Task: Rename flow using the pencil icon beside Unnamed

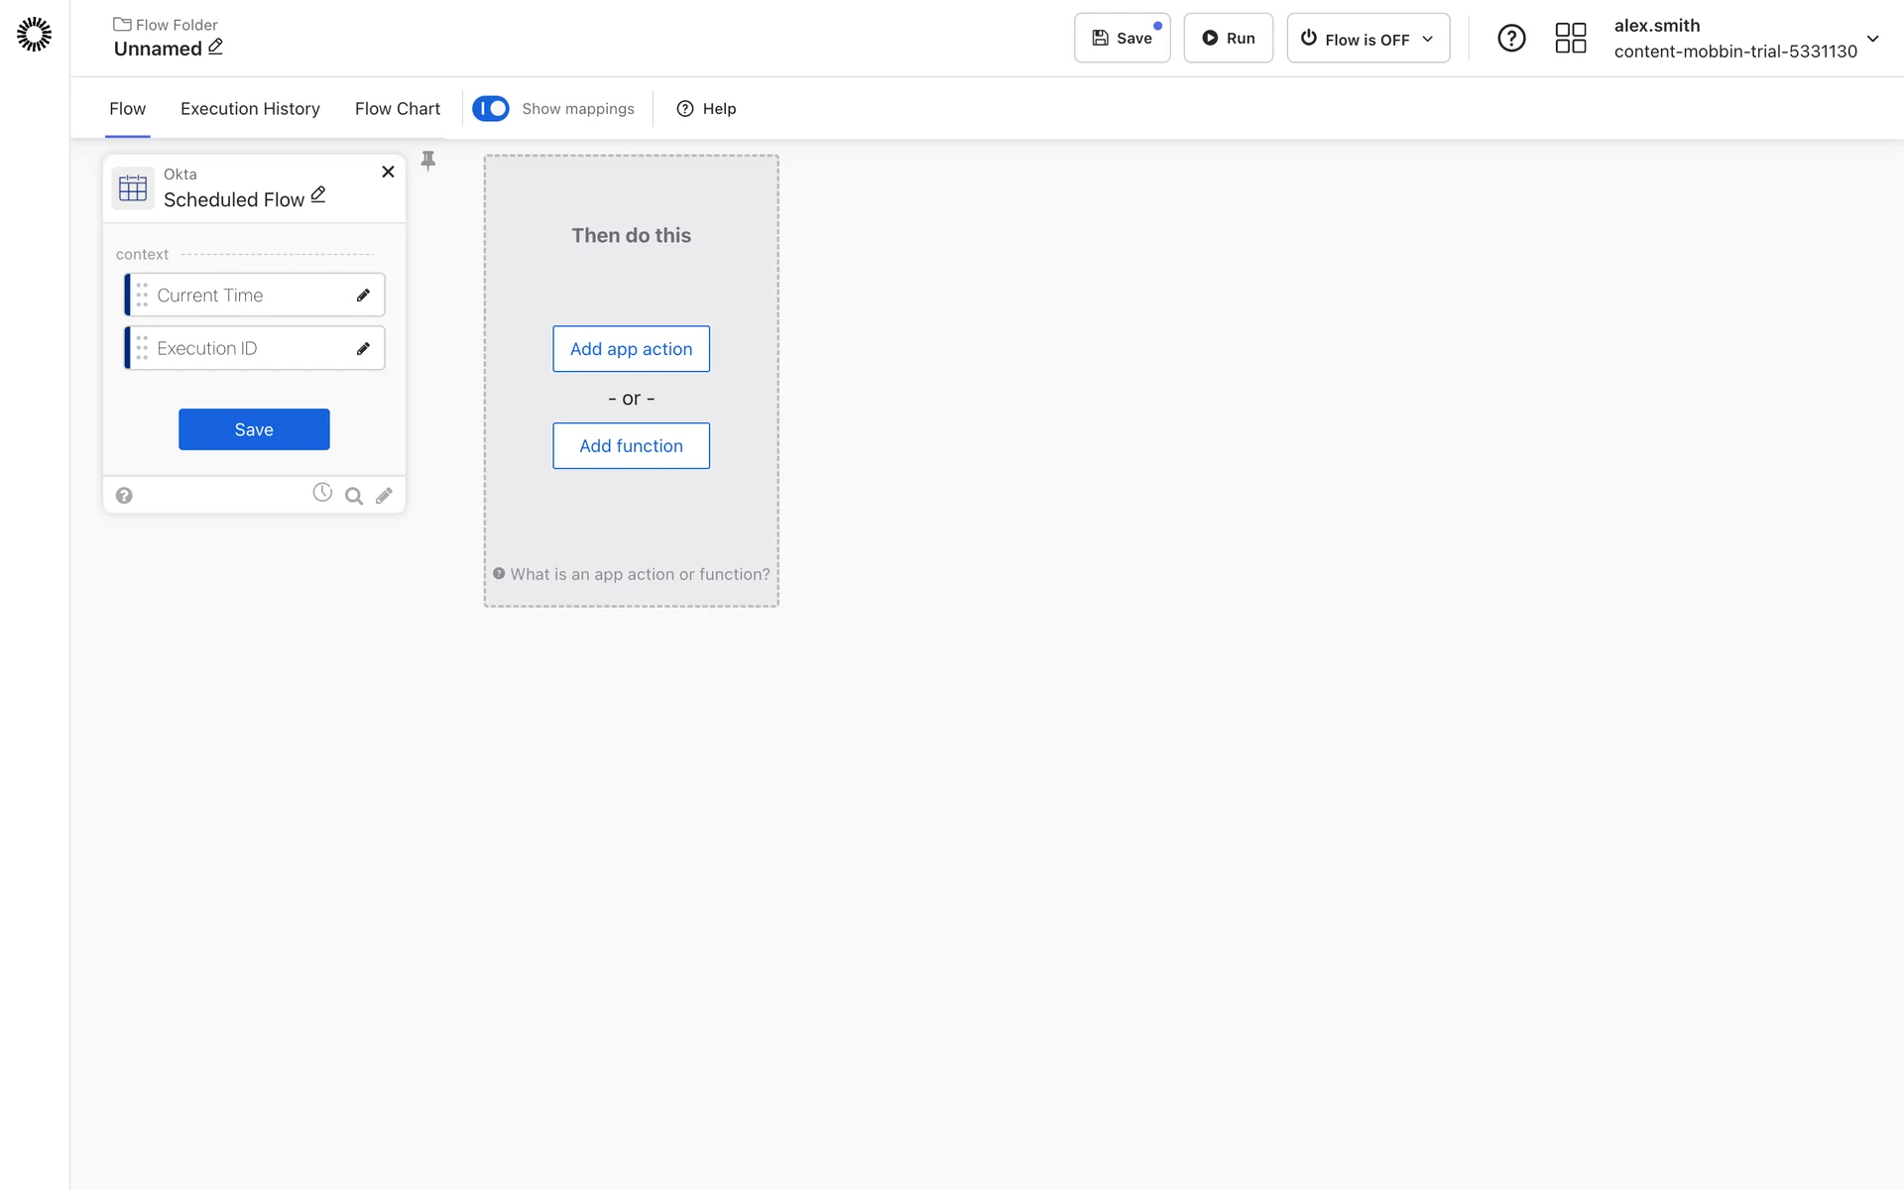Action: (x=215, y=48)
